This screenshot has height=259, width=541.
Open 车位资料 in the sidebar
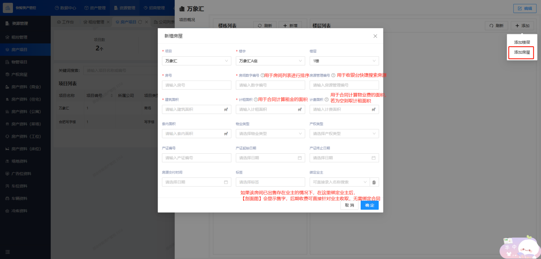point(25,186)
